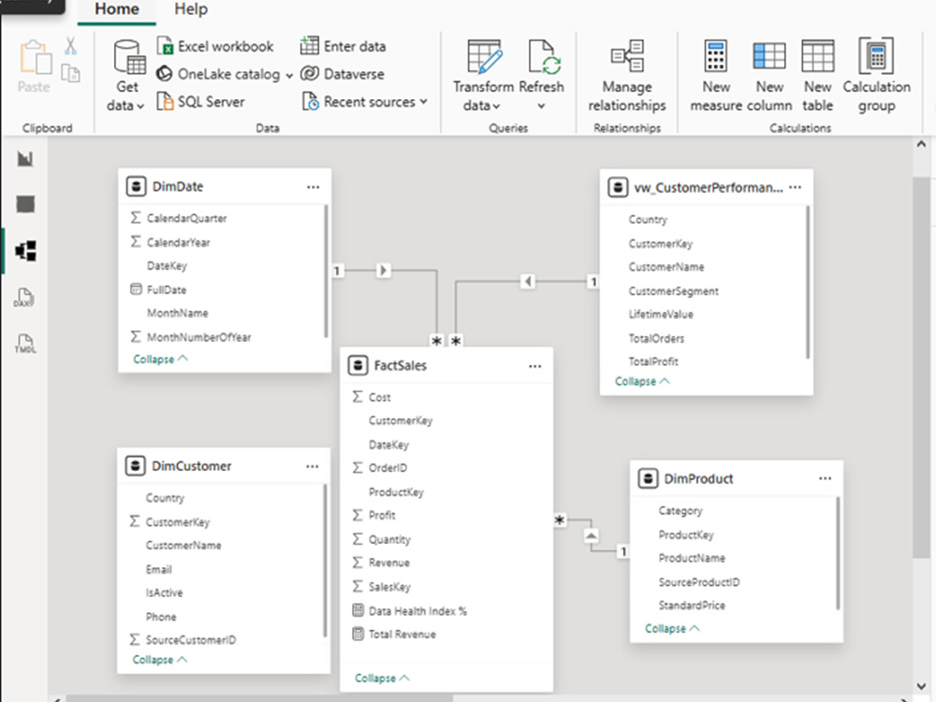Collapse the FactSales table card
The image size is (936, 702).
coord(382,678)
